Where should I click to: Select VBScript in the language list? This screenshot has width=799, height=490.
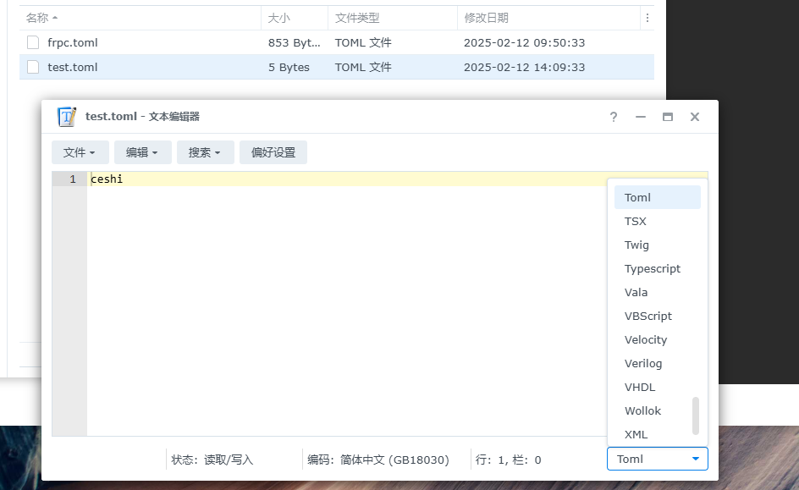[648, 316]
